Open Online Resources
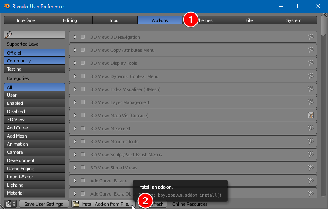The image size is (328, 209). pos(190,204)
